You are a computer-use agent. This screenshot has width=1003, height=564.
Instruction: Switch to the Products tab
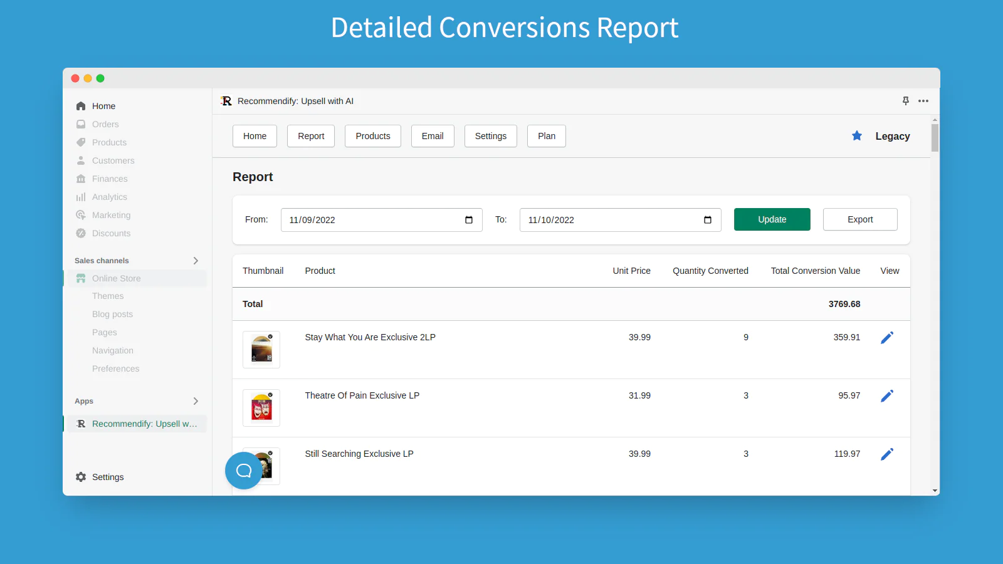372,136
